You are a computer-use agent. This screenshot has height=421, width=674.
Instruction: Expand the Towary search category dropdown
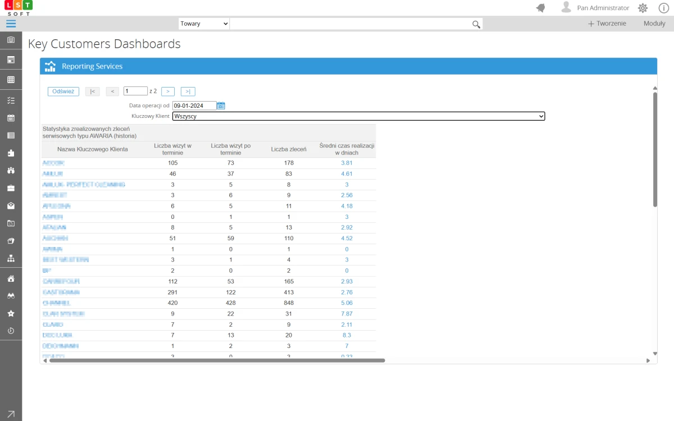coord(204,24)
